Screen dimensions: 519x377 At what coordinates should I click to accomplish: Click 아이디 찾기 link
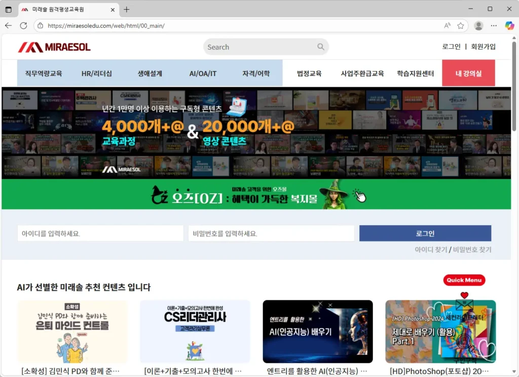431,250
